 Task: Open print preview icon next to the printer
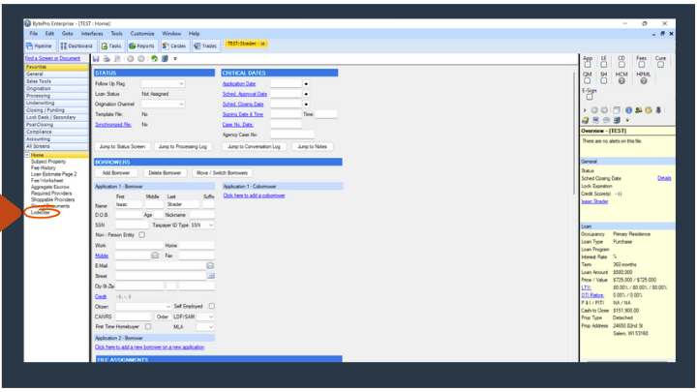[117, 59]
